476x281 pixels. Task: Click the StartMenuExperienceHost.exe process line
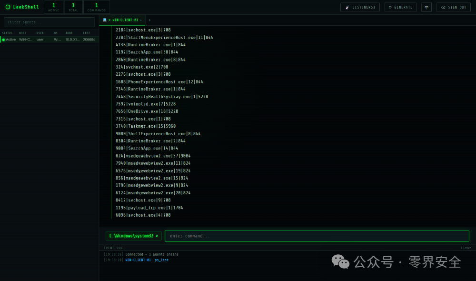pyautogui.click(x=164, y=37)
